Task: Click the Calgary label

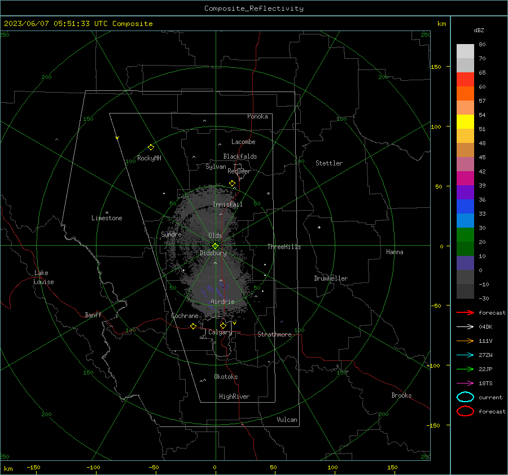Action: coord(220,332)
